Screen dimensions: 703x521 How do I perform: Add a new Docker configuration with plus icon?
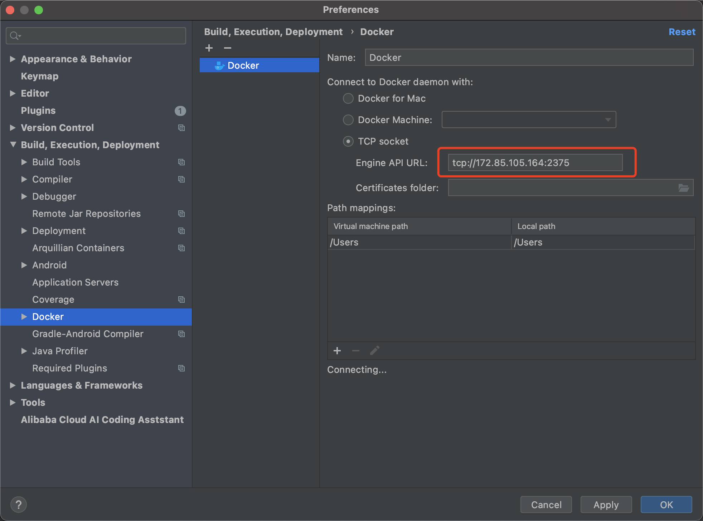pyautogui.click(x=209, y=48)
